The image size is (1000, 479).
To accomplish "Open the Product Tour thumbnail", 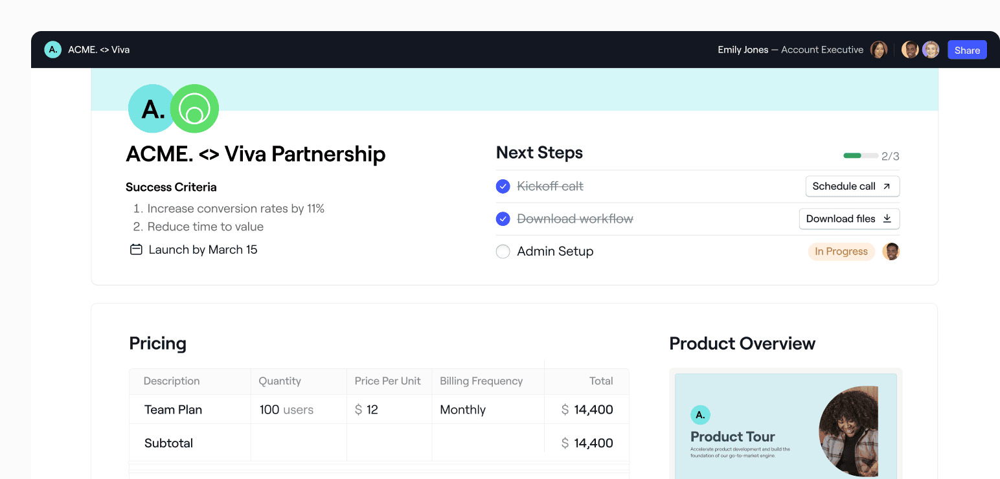I will coord(786,426).
